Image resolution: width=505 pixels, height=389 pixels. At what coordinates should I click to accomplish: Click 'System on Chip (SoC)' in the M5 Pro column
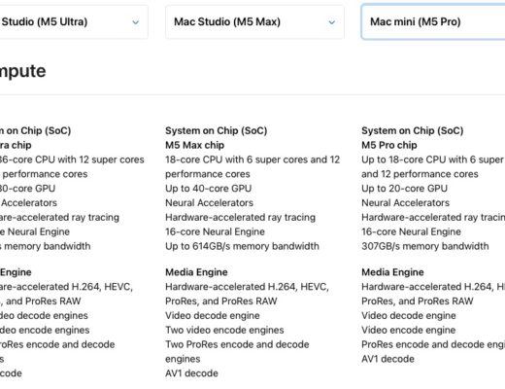pyautogui.click(x=413, y=130)
